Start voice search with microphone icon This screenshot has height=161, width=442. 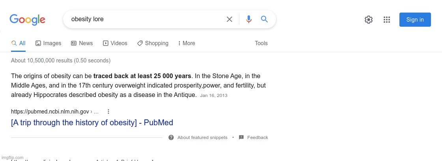coord(249,19)
